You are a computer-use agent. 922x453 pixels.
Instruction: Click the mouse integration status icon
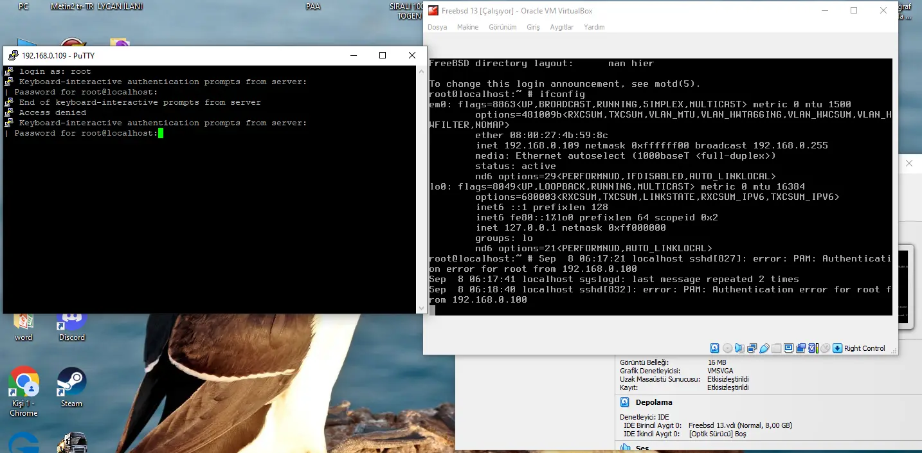tap(825, 348)
